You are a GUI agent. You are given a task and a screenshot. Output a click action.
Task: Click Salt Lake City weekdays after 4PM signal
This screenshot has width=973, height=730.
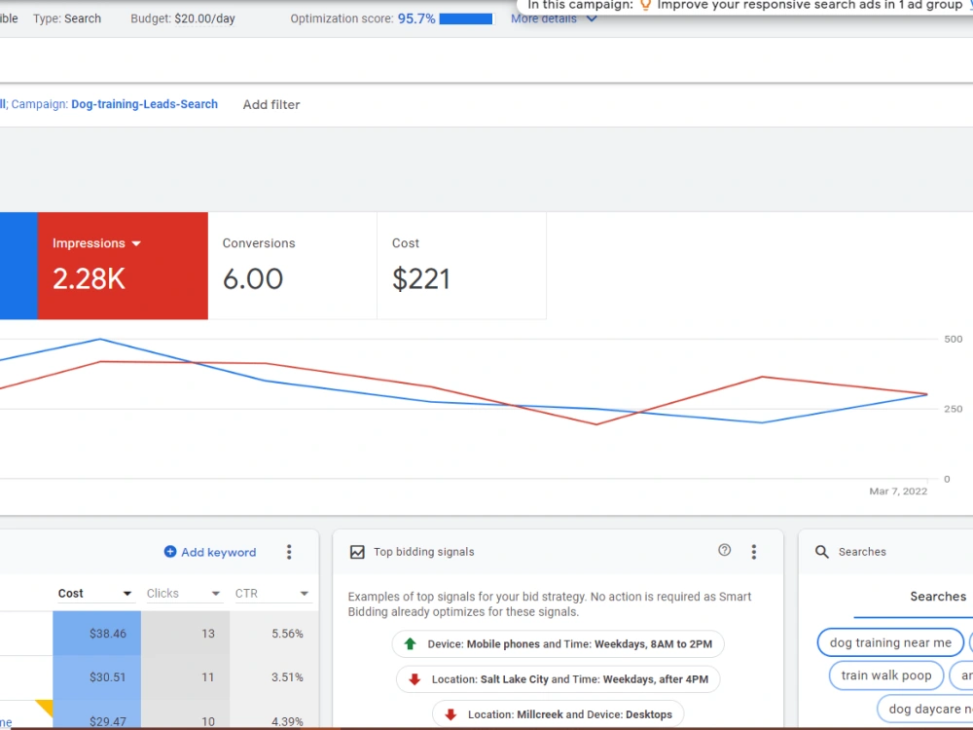pos(558,679)
